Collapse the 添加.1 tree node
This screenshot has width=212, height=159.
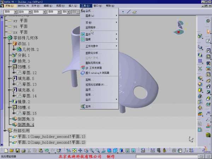point(9,44)
